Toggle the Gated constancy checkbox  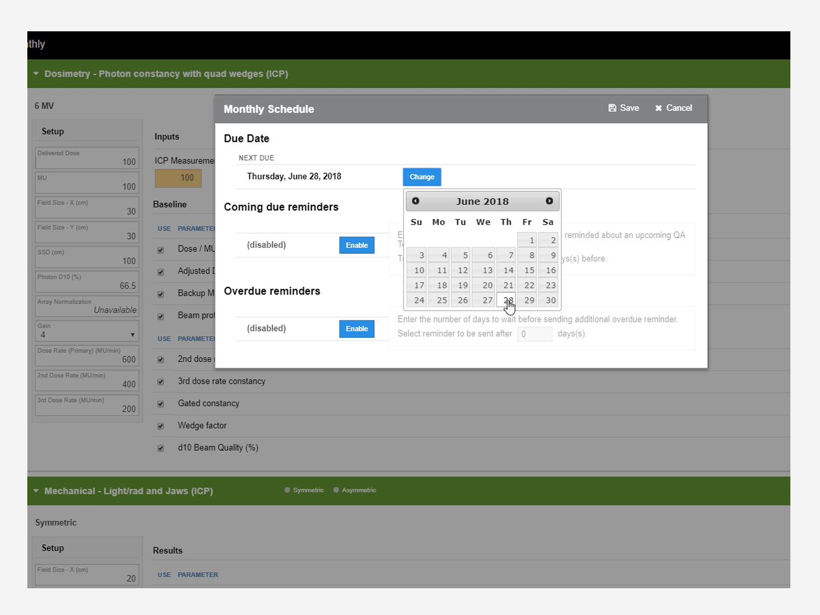[161, 404]
